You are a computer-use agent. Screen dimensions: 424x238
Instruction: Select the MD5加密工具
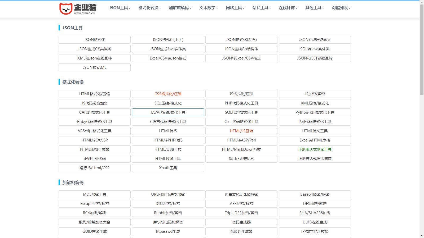coord(95,194)
